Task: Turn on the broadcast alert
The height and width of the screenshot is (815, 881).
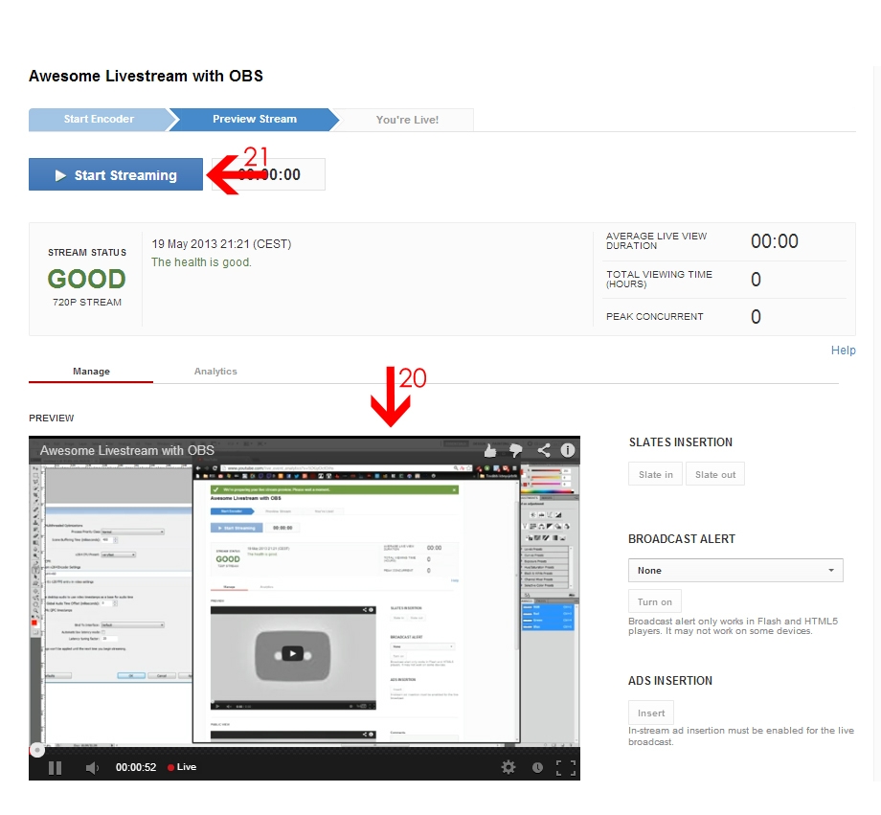Action: pos(655,601)
